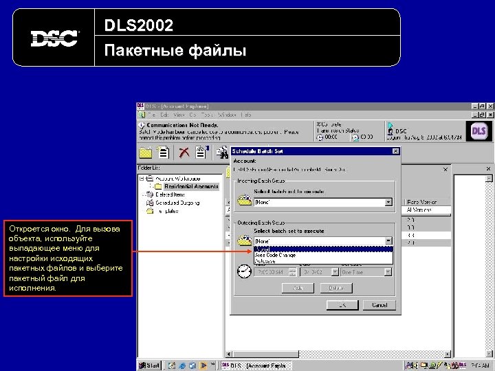This screenshot has height=371, width=495.
Task: Open the Outgoing Batch Setup dropdown arrow
Action: point(388,241)
